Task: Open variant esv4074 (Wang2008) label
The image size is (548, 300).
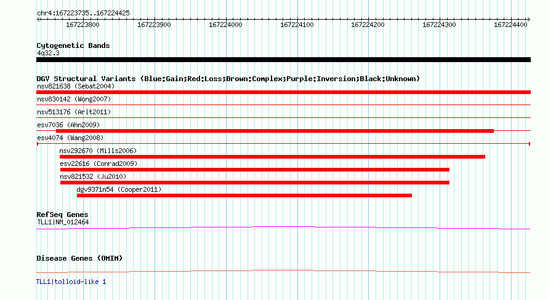Action: coord(70,138)
